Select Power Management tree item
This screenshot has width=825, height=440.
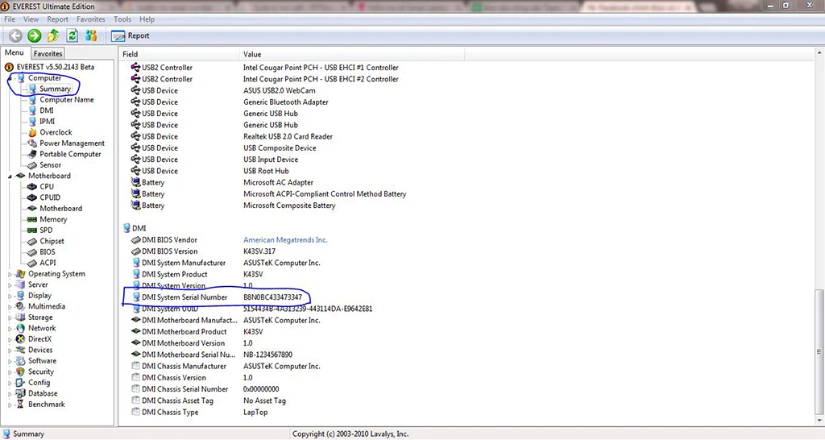(72, 143)
